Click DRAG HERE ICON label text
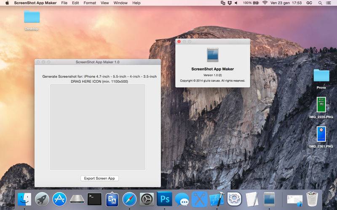Viewport: 337px width, 210px height. tap(99, 81)
